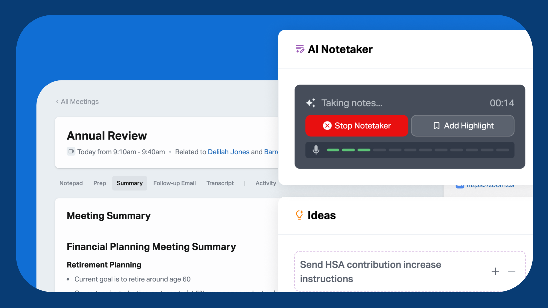
Task: Open the Prep tab
Action: coord(100,183)
